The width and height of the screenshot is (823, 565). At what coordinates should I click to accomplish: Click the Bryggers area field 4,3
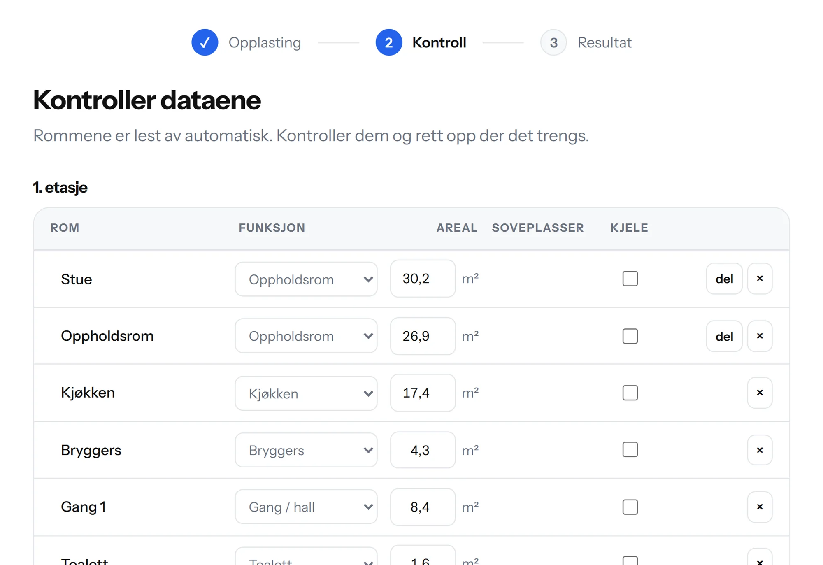tap(423, 450)
